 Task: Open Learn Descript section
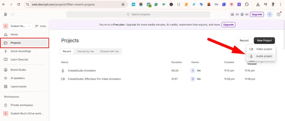pos(19,60)
